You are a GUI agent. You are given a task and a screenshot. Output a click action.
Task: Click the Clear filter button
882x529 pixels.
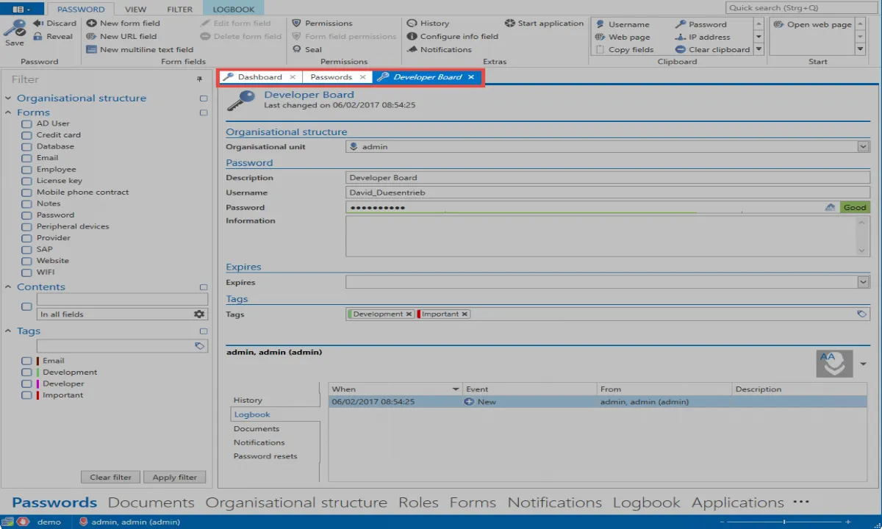coord(111,477)
